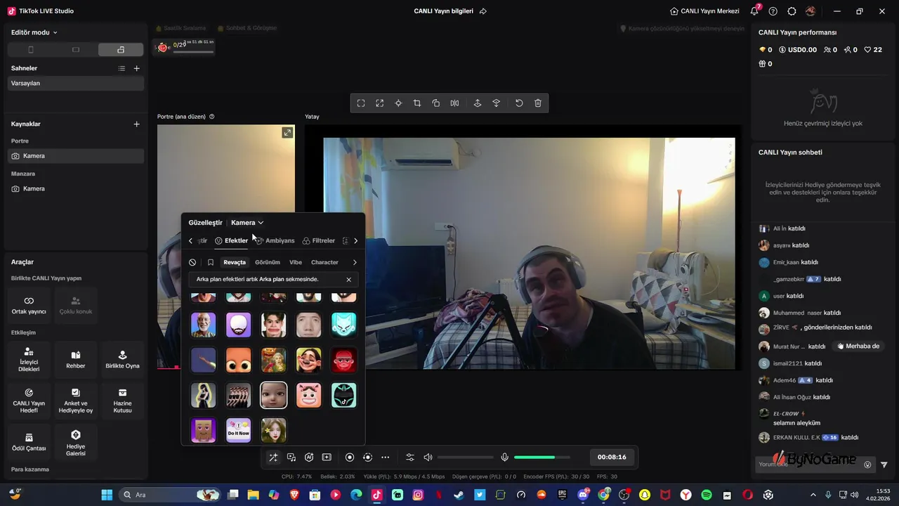Click the fit-to-screen frame icon

tap(361, 103)
